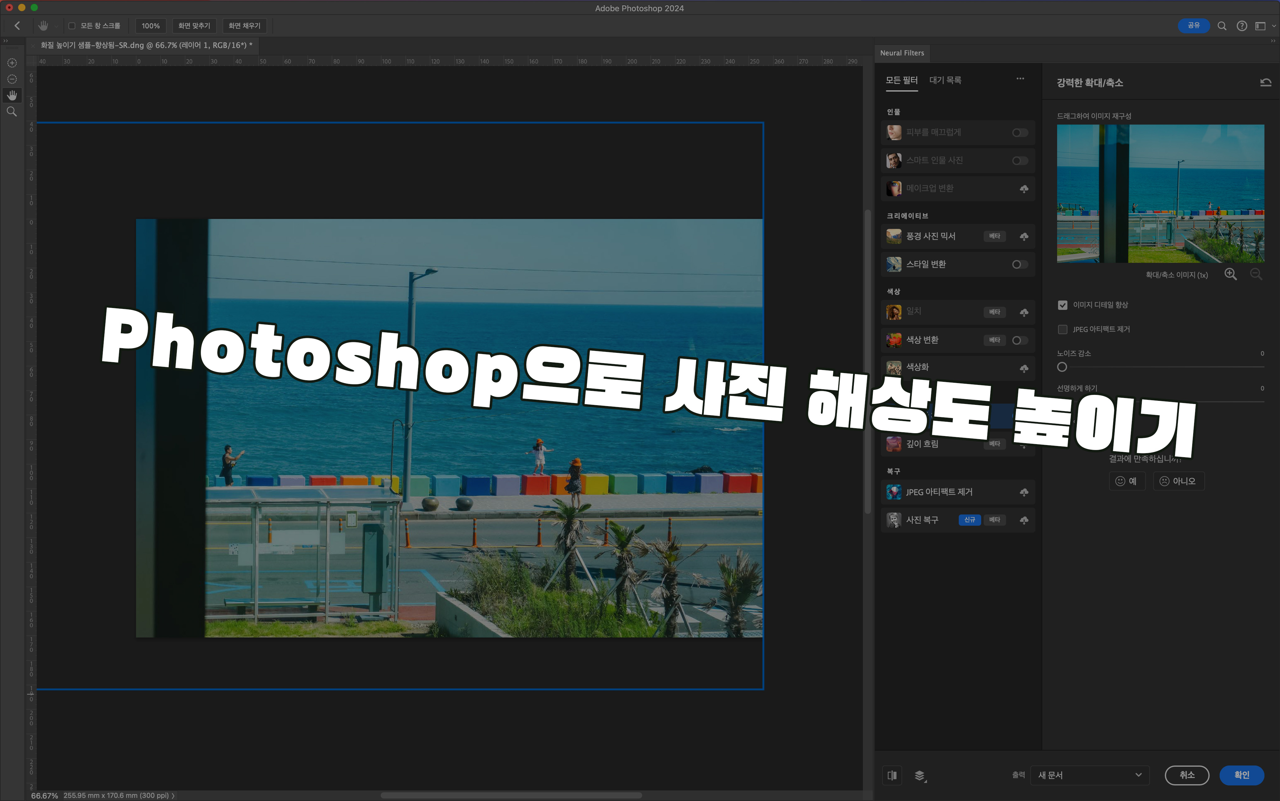
Task: Click the 화면 채우기 button
Action: click(x=245, y=26)
